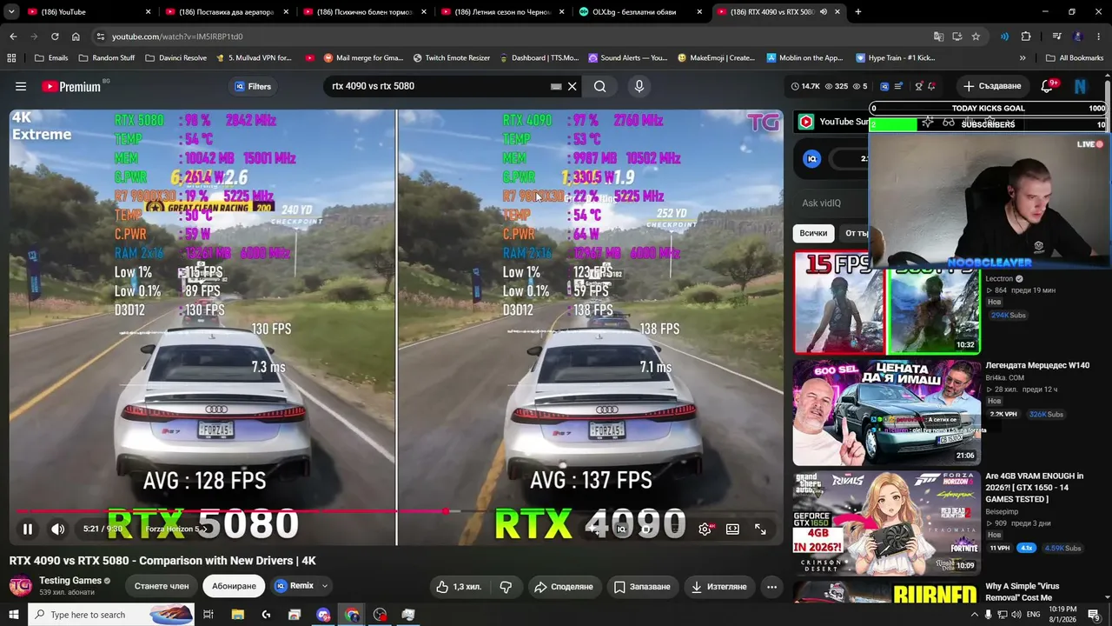Mute the video with the speaker icon
The height and width of the screenshot is (626, 1112).
57,529
